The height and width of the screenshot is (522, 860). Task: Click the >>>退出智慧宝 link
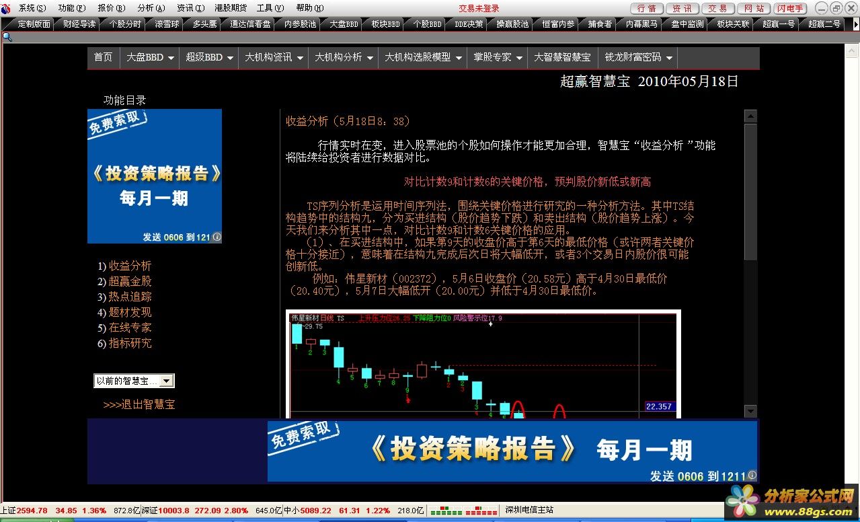[139, 404]
